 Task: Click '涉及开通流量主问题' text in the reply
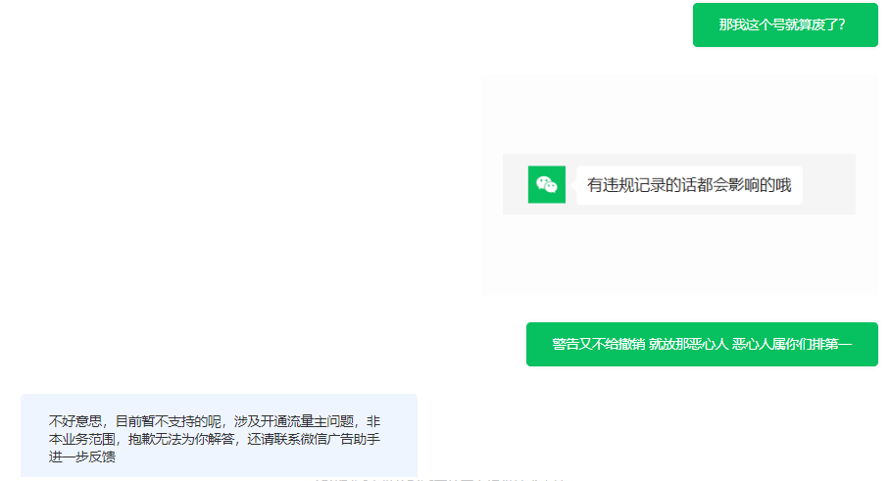[x=294, y=421]
